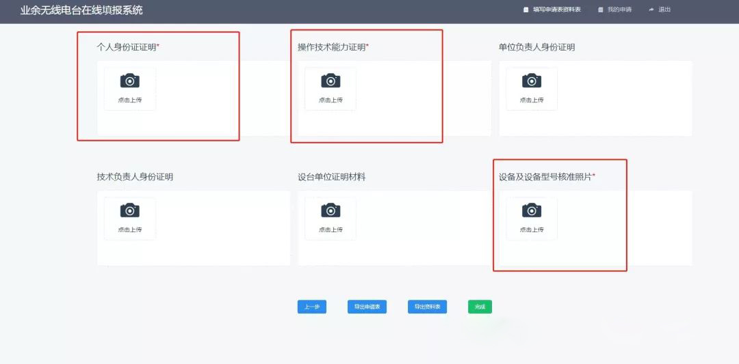Open 填写申请表资料表 in the top navigation
739x364 pixels.
[557, 10]
